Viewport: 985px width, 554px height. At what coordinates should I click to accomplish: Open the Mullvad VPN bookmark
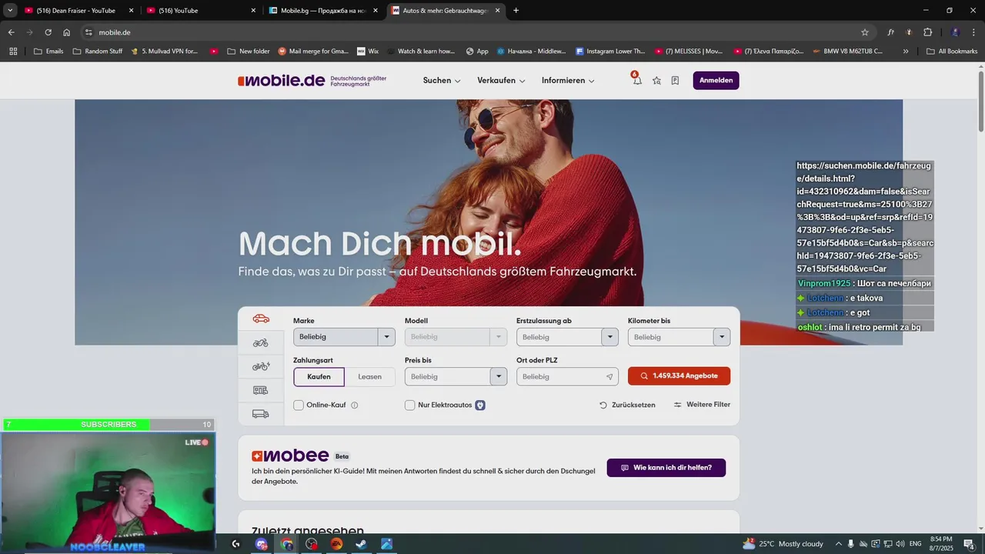(x=164, y=52)
